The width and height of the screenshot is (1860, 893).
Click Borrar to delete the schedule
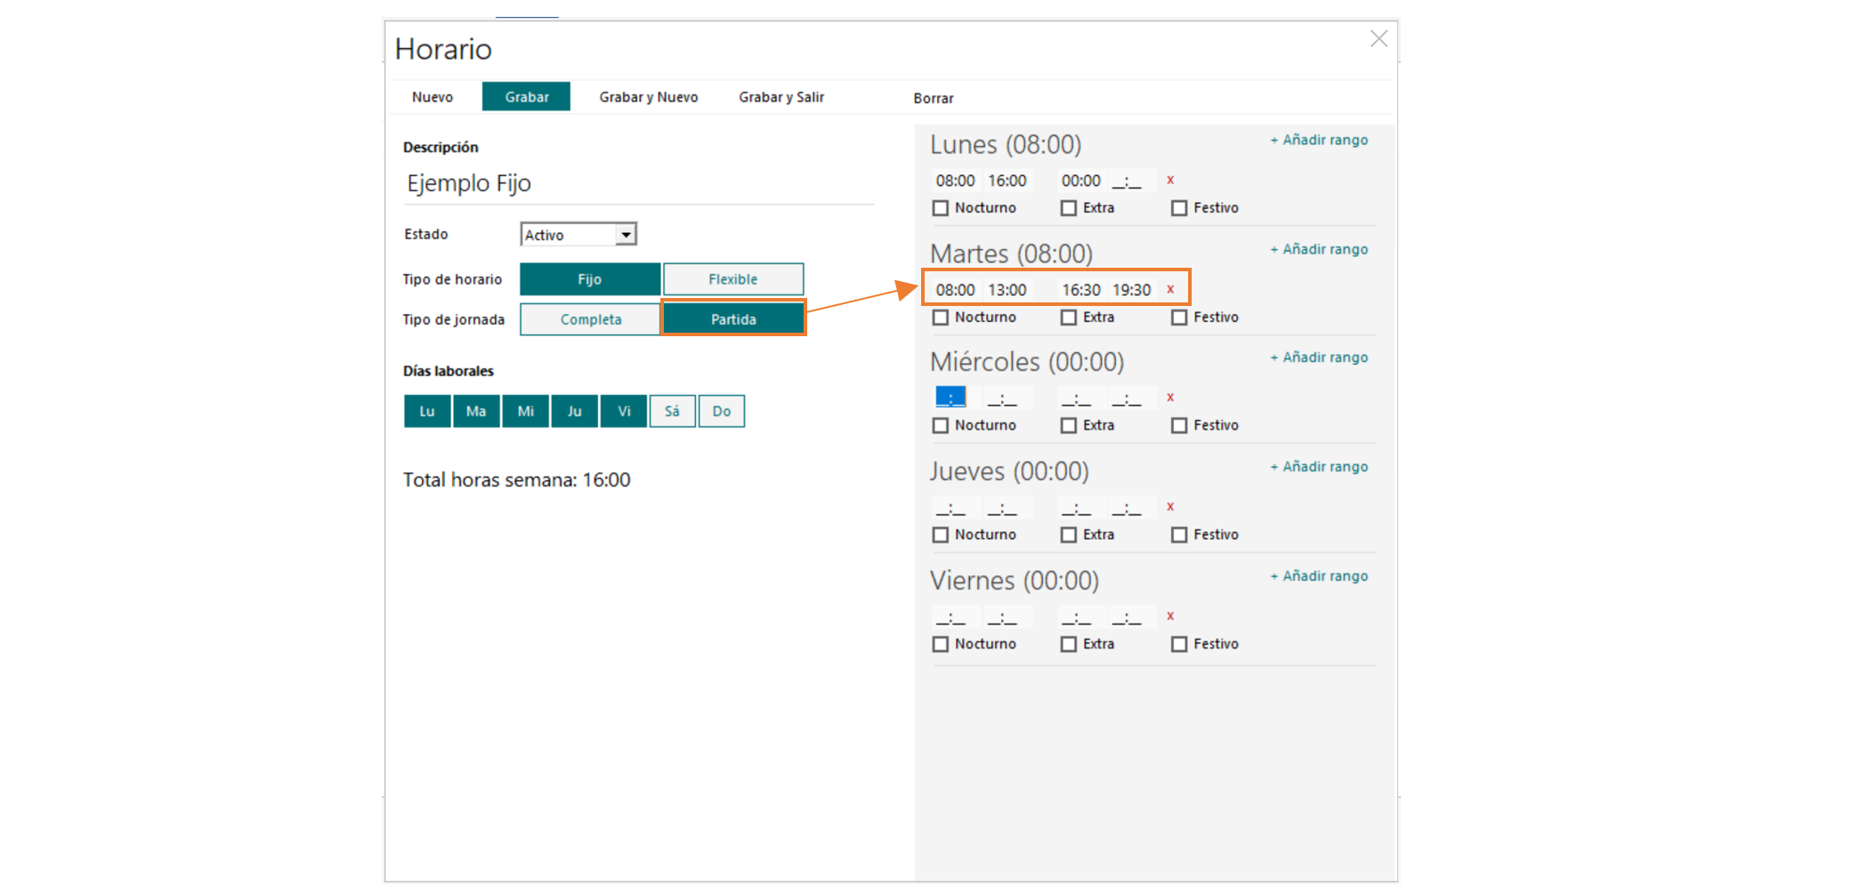click(x=934, y=98)
